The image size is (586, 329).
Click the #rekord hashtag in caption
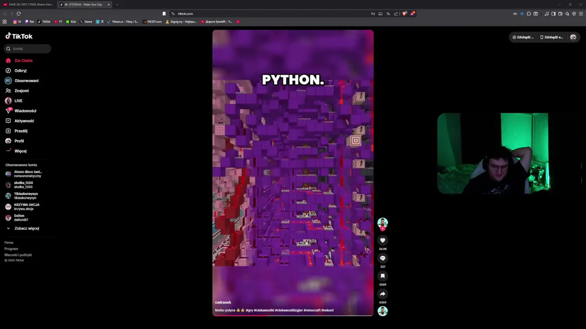(327, 310)
